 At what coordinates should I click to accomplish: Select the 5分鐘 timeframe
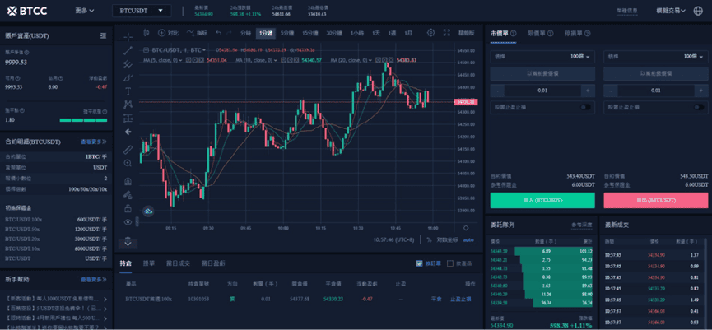pyautogui.click(x=287, y=33)
